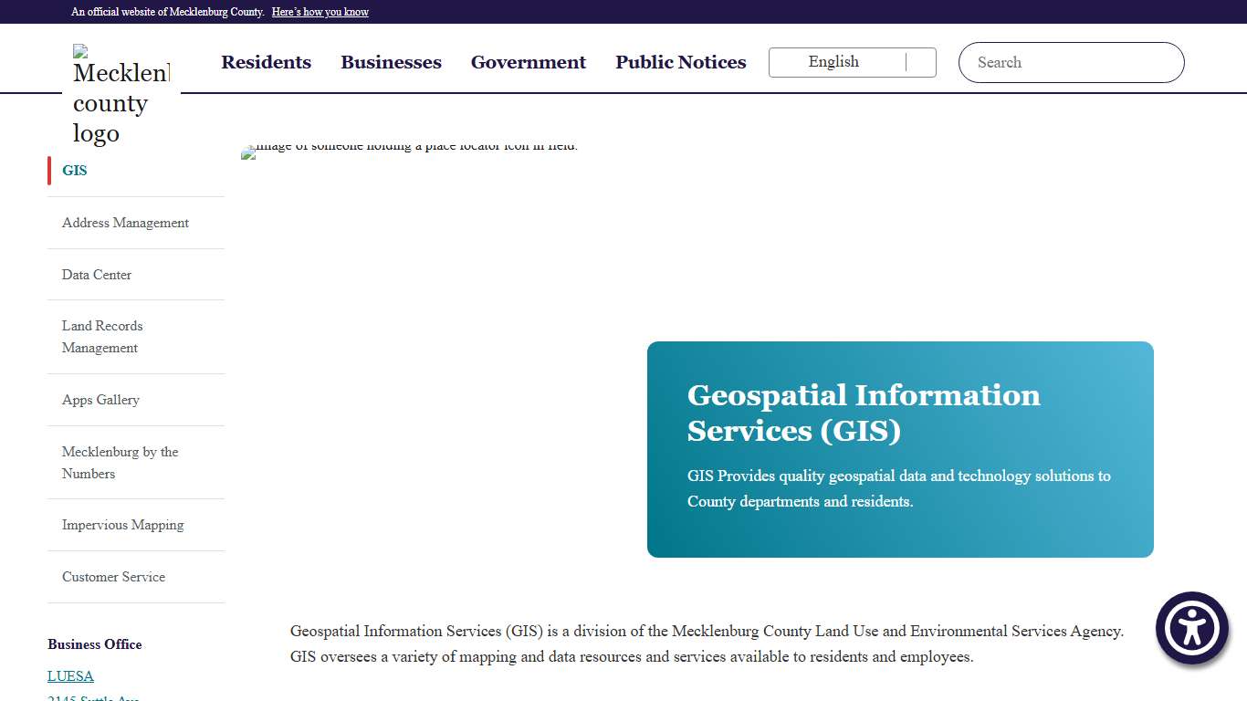The width and height of the screenshot is (1247, 701).
Task: Open Impervious Mapping section
Action: 122,525
